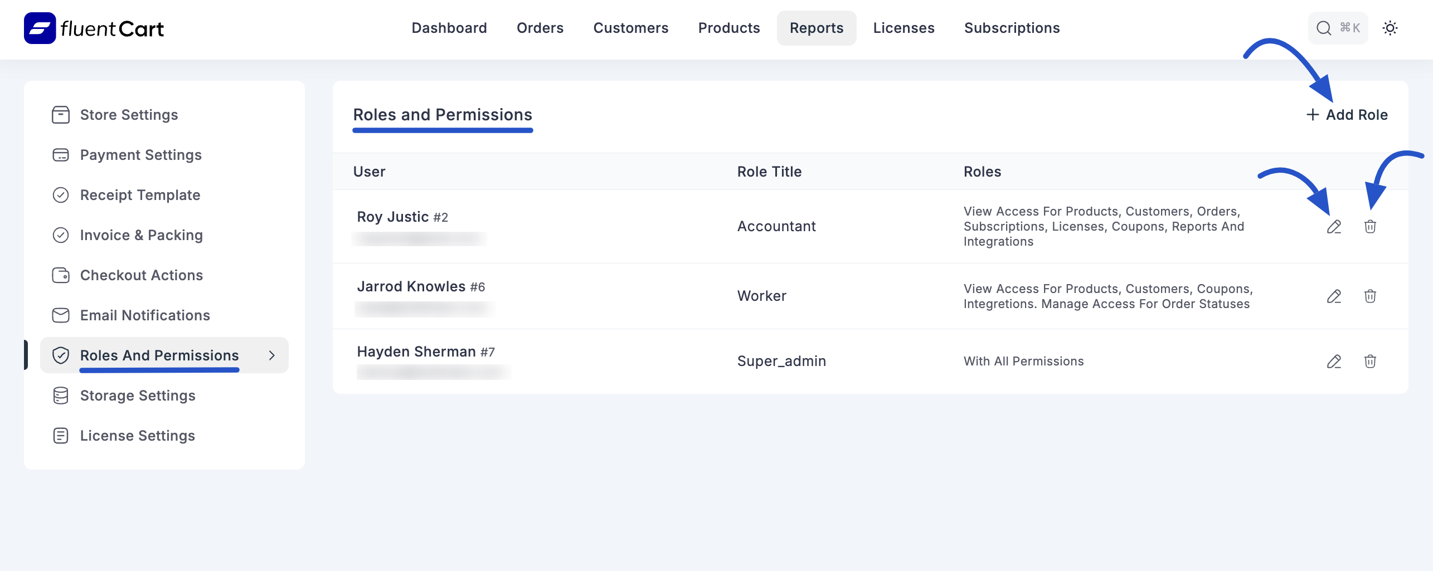Click the Add Role button
This screenshot has width=1433, height=571.
(x=1348, y=115)
